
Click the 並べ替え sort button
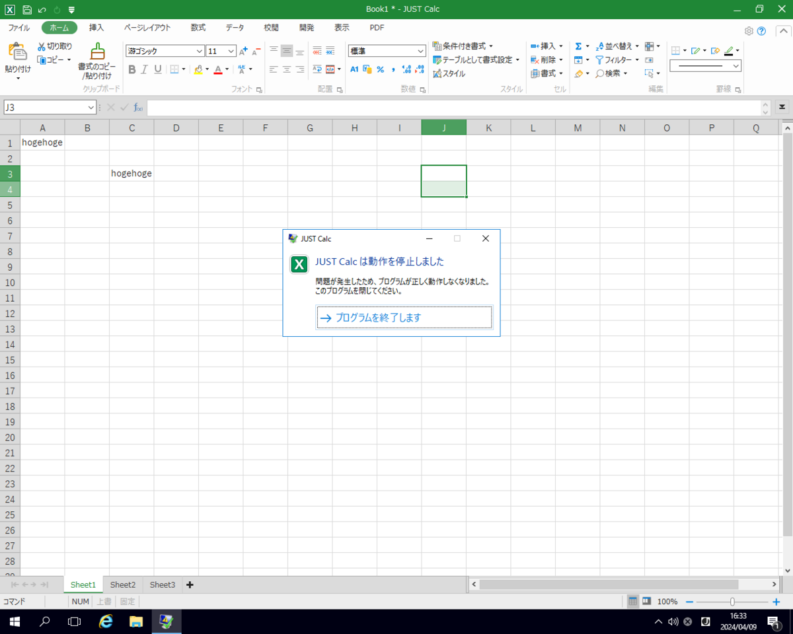(617, 46)
